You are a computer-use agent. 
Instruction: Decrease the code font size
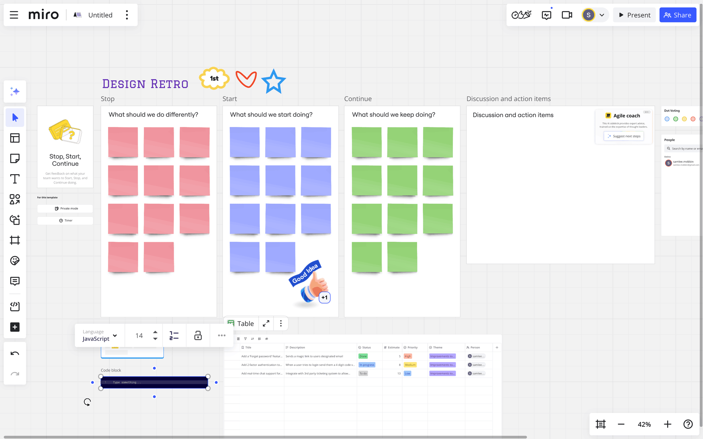(x=155, y=339)
